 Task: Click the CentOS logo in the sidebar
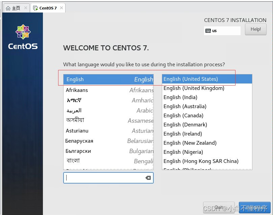[x=23, y=37]
